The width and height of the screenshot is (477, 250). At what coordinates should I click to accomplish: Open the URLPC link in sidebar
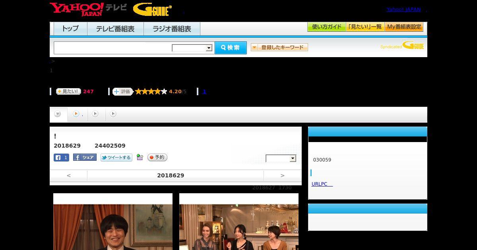322,184
